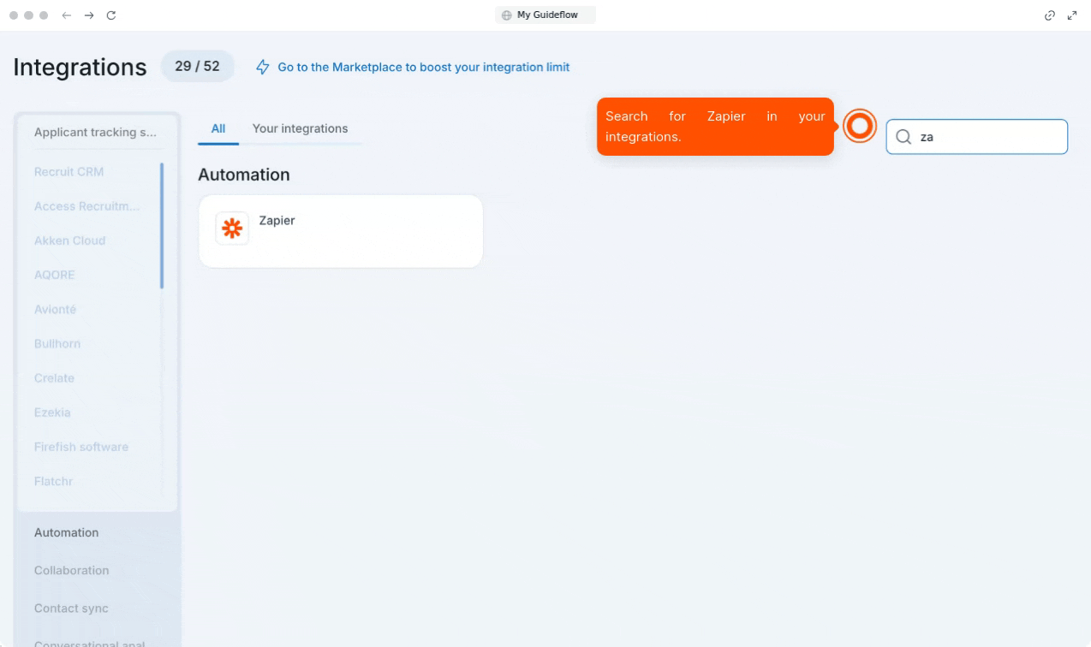The image size is (1091, 647).
Task: Expand to fullscreen with arrows icon
Action: [1072, 15]
